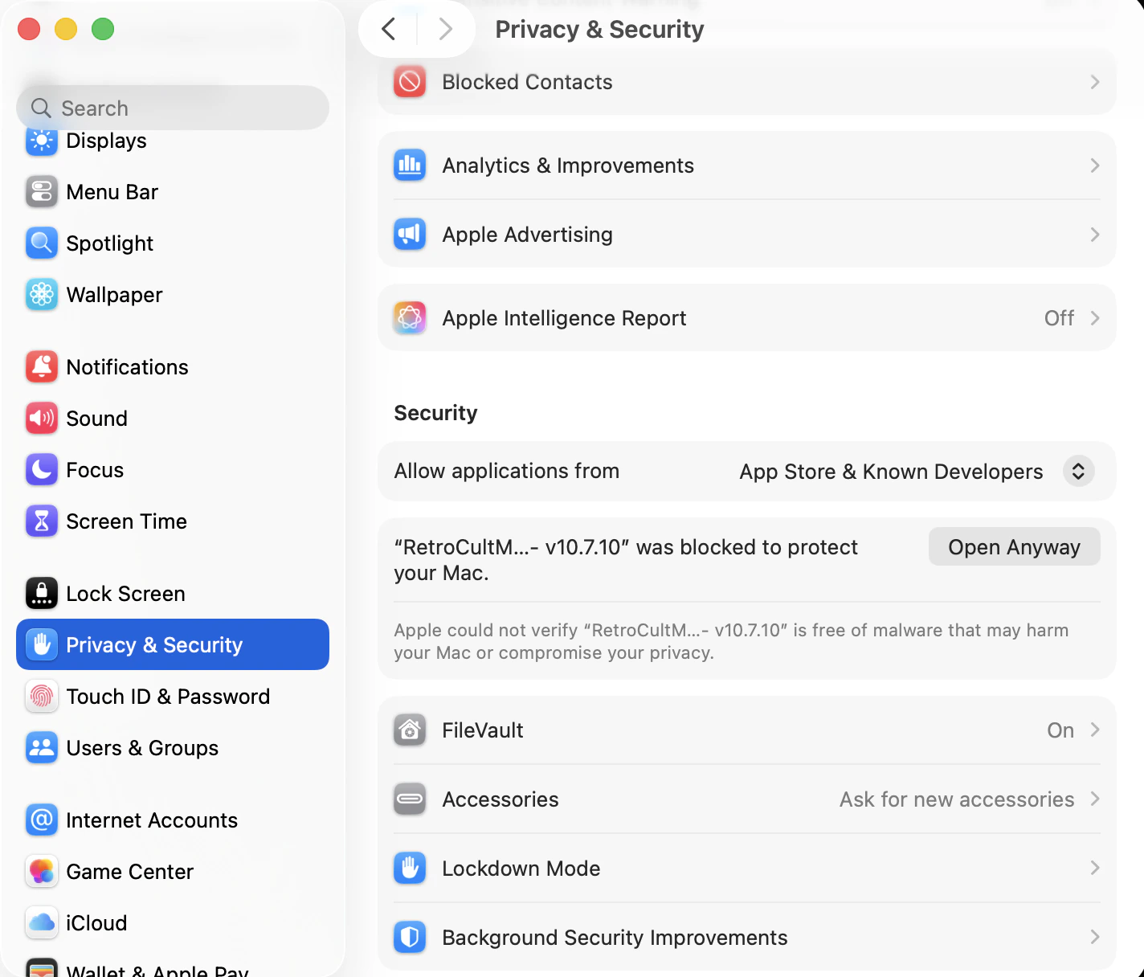Screen dimensions: 1144x977
Task: Click the "Apple could not verify" explanation text
Action: click(x=731, y=641)
